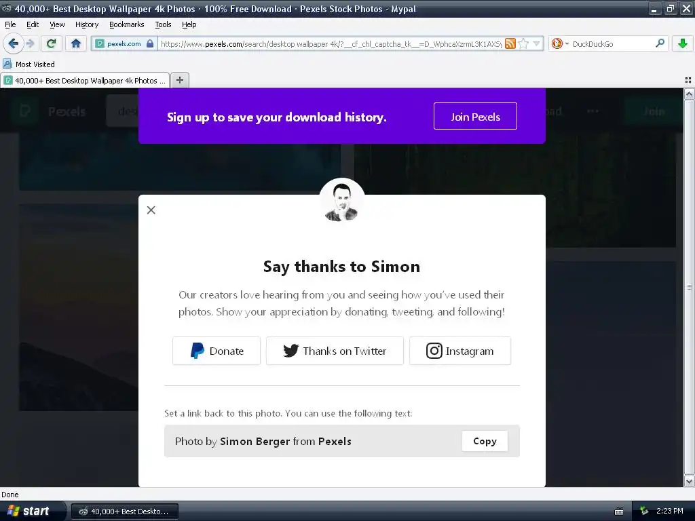Image resolution: width=695 pixels, height=521 pixels.
Task: Select the 40,000+ Best Desktop Wallpaper tab
Action: click(x=85, y=81)
